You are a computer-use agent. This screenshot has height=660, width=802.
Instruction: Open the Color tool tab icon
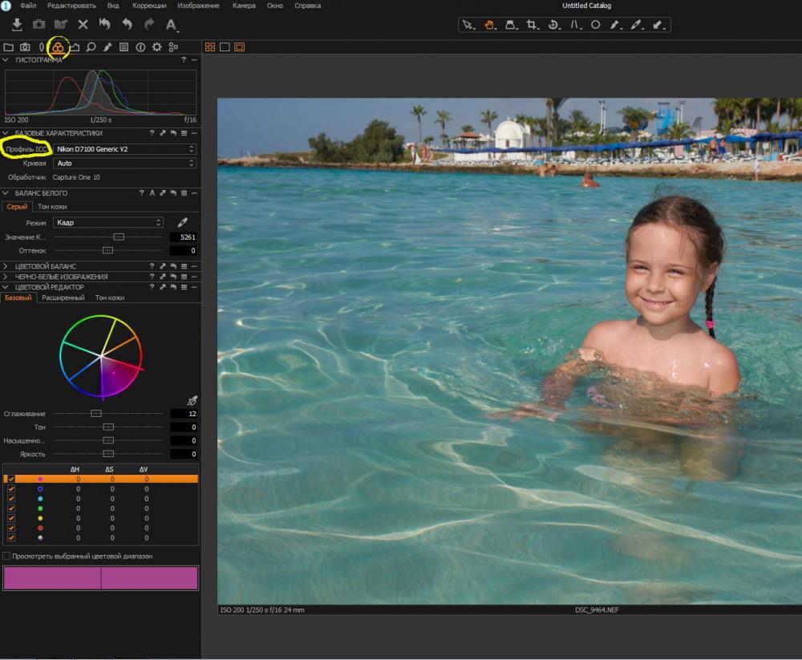tap(58, 47)
